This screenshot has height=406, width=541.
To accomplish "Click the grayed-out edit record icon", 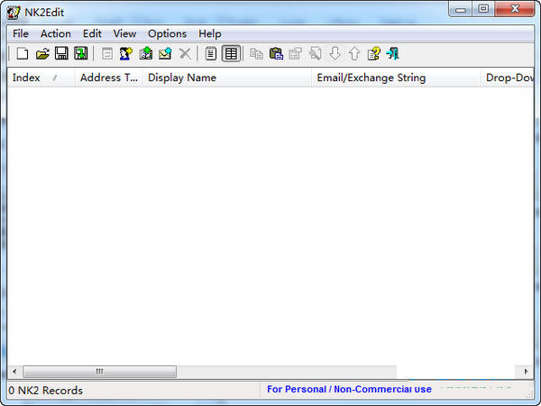I will click(107, 54).
